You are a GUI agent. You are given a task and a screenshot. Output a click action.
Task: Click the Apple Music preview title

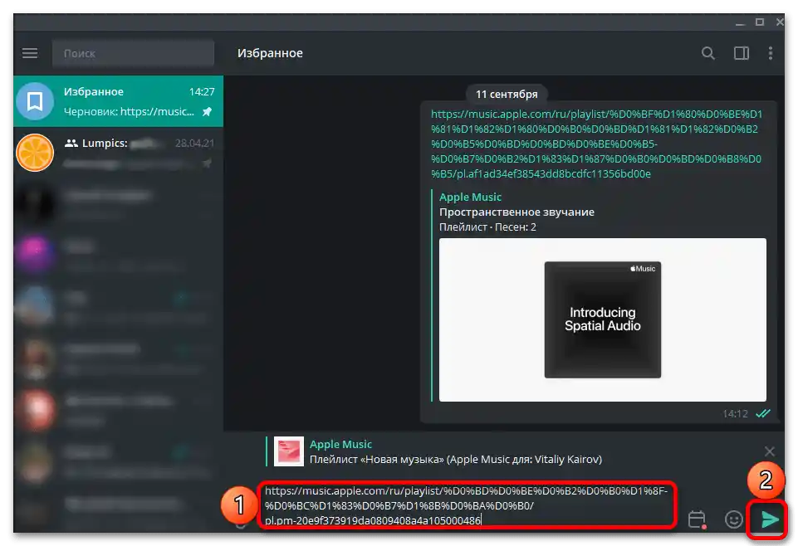coord(470,197)
